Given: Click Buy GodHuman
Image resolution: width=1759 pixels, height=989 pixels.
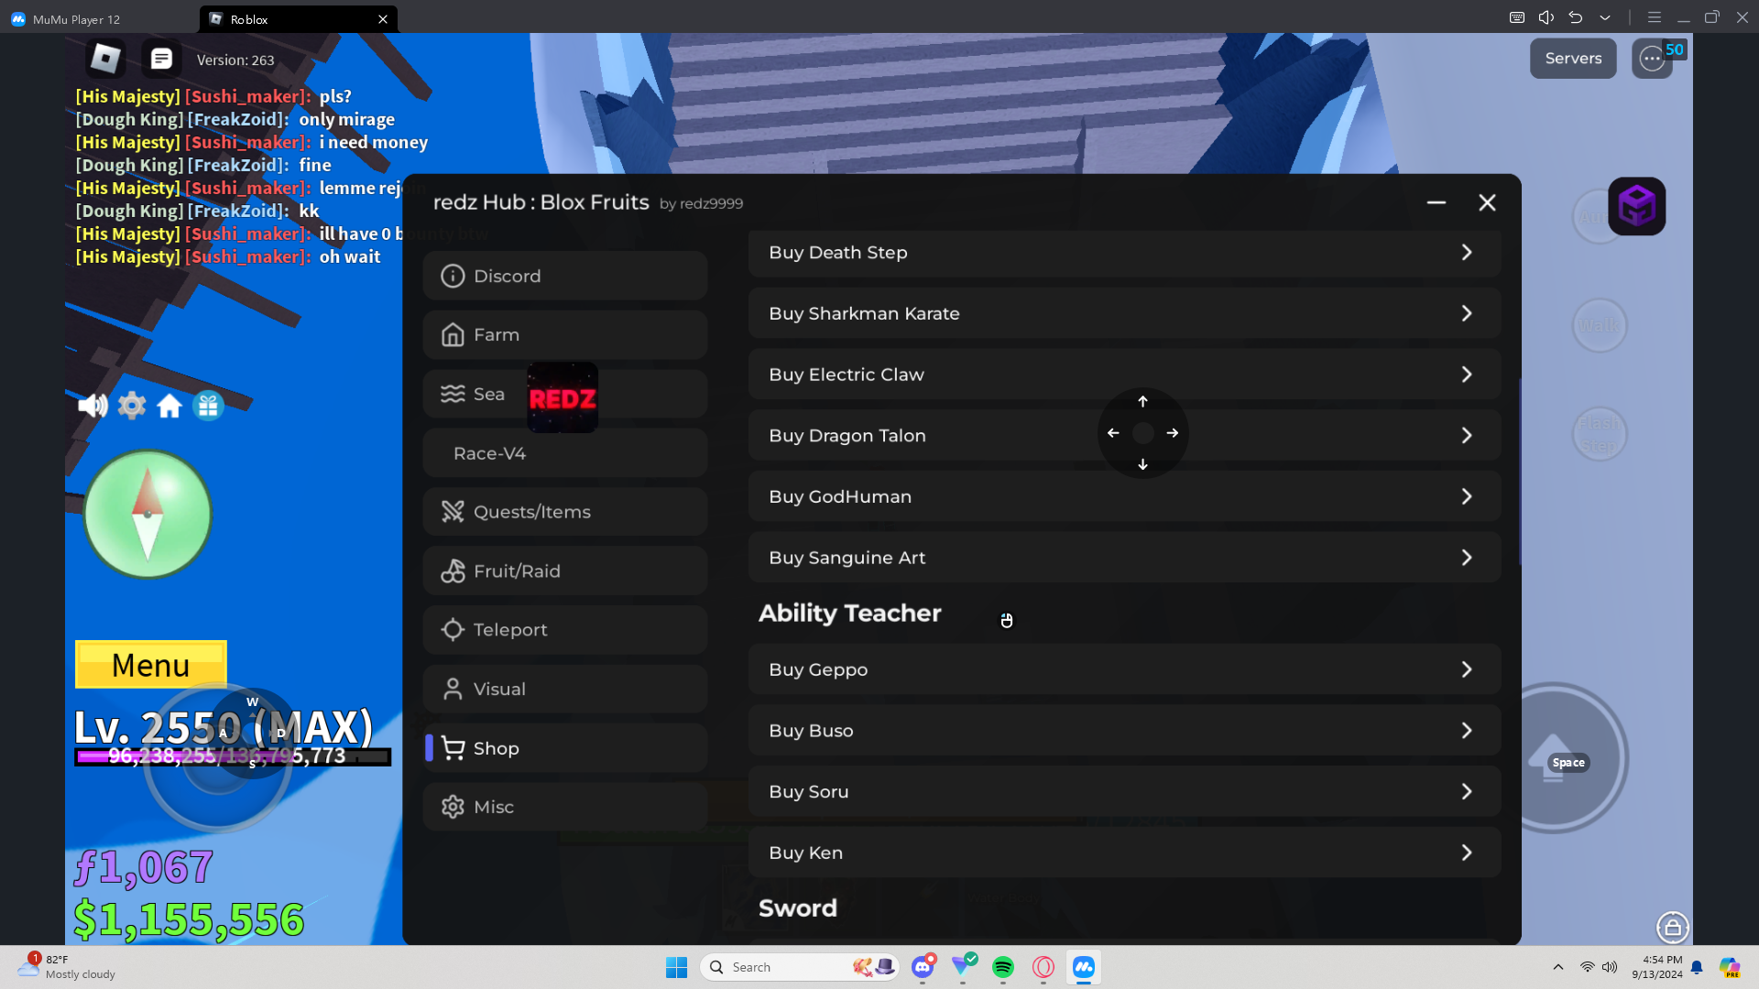Looking at the screenshot, I should coord(1124,496).
